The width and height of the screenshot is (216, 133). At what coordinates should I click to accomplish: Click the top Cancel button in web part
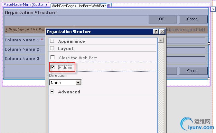pos(193,19)
